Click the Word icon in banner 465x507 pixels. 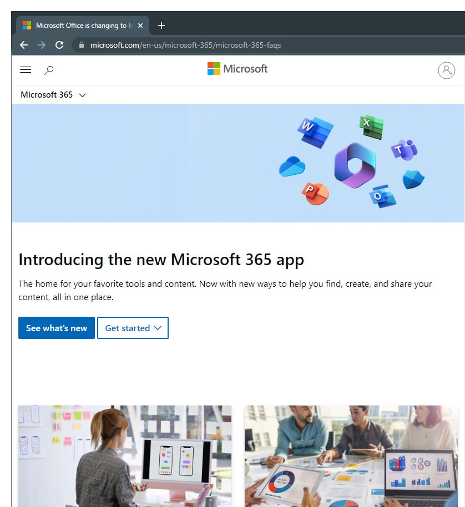315,133
